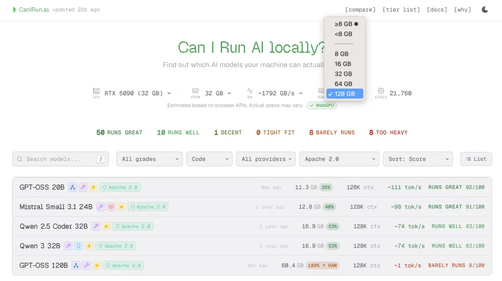Open the [tier list] page

tap(401, 10)
